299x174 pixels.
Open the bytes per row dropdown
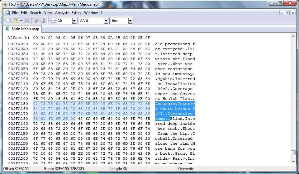74,21
